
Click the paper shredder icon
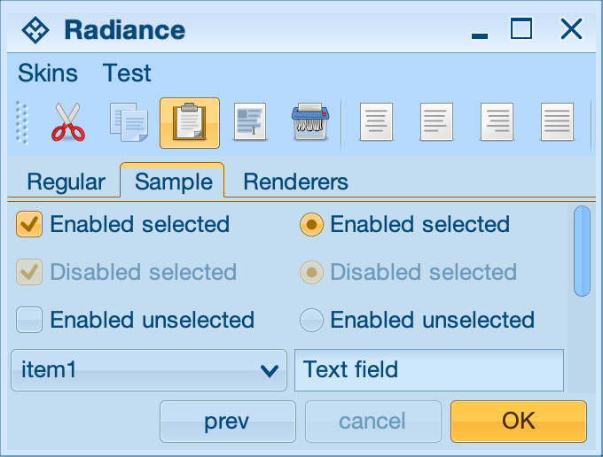[x=310, y=122]
